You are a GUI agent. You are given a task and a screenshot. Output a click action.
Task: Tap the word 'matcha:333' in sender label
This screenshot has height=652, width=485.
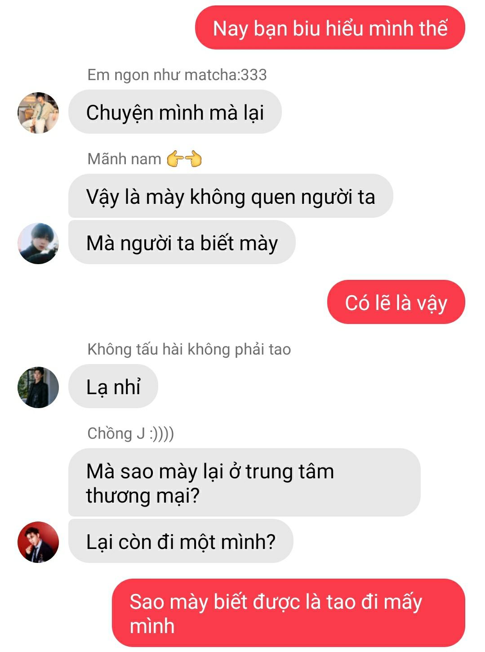tap(226, 75)
